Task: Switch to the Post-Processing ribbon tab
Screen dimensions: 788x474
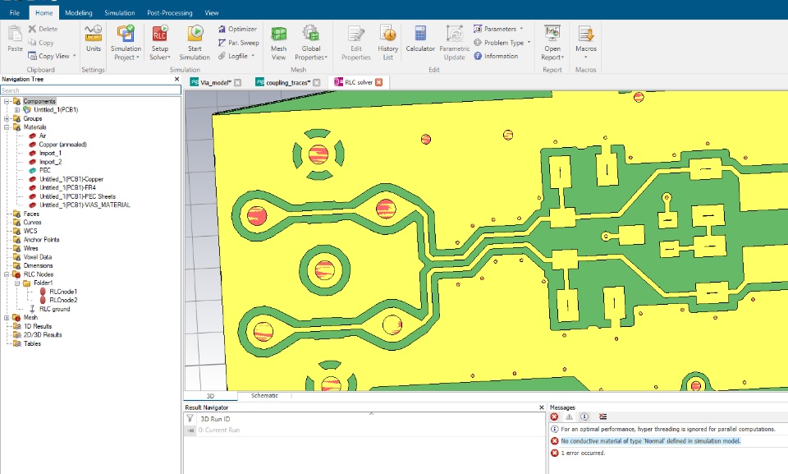Action: 169,12
